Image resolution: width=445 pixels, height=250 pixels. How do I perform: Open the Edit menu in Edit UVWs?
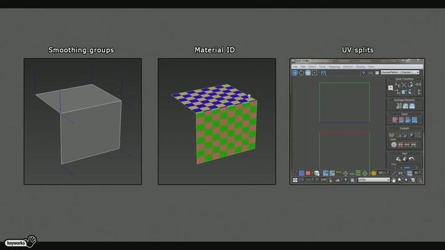pyautogui.click(x=303, y=67)
